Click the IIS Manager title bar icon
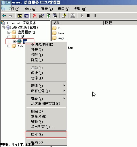This screenshot has height=147, width=137. tap(3, 2)
